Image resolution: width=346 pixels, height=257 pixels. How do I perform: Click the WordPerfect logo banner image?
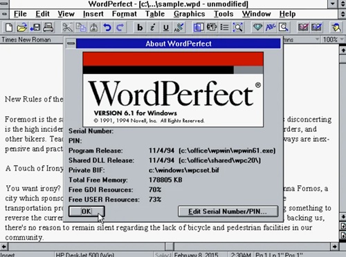[173, 89]
